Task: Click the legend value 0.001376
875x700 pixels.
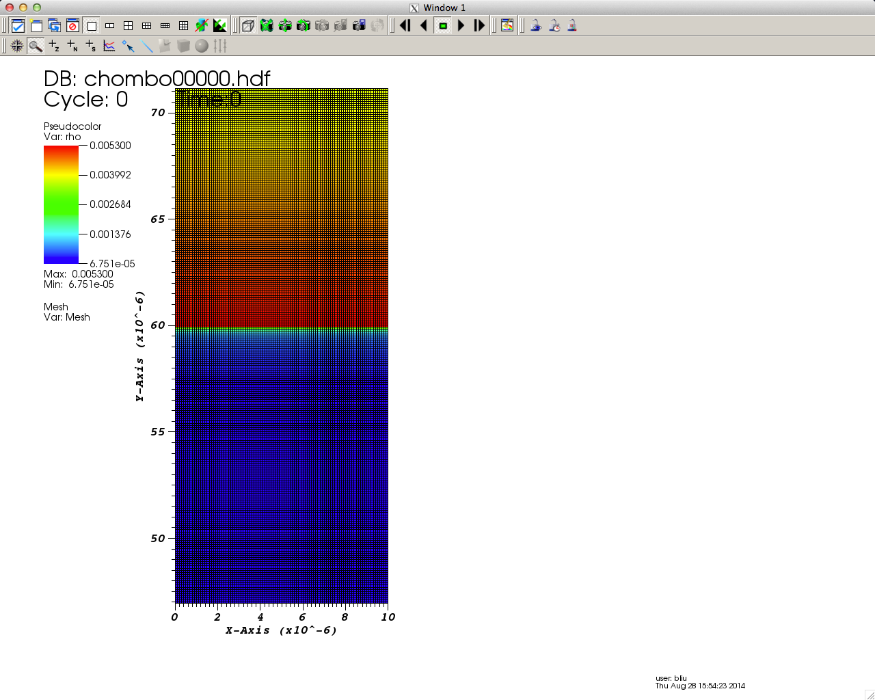Action: 110,234
